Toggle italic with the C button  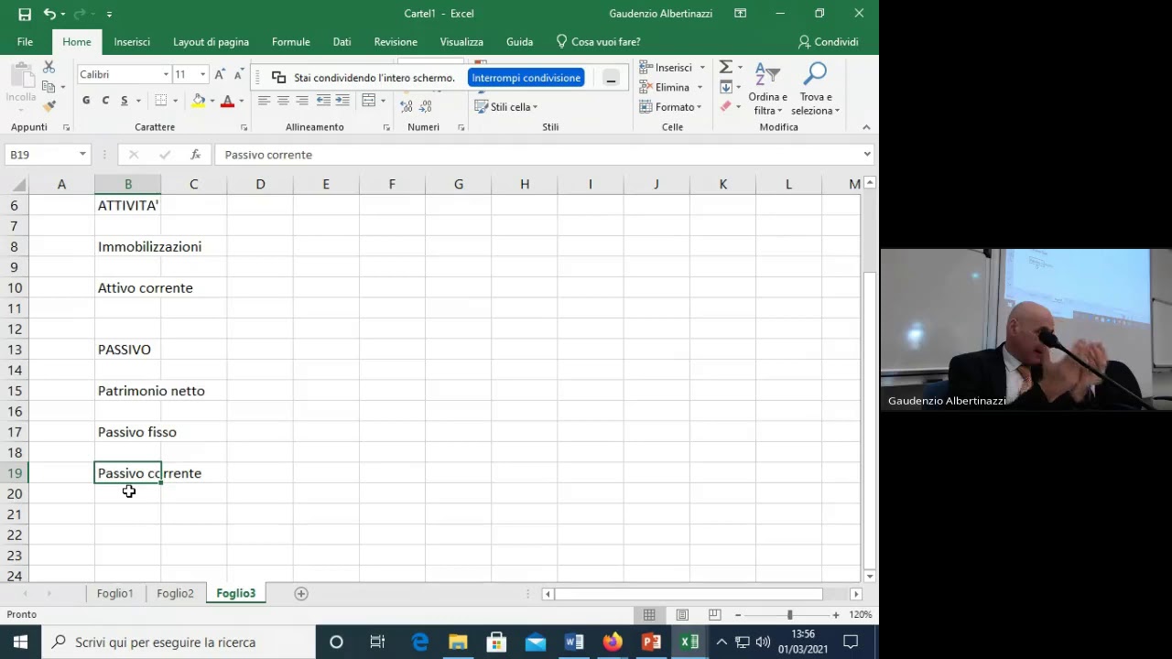[x=105, y=101]
